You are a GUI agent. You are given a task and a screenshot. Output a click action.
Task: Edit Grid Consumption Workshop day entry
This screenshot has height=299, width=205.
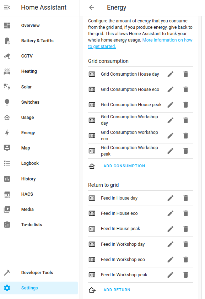[x=171, y=120]
